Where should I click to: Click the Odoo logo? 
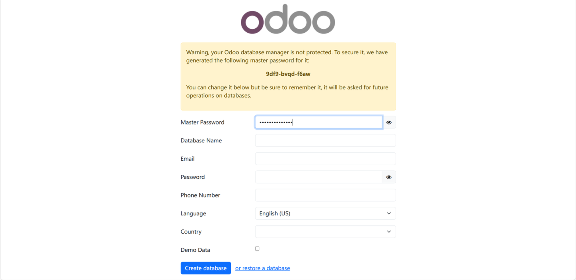coord(288,18)
